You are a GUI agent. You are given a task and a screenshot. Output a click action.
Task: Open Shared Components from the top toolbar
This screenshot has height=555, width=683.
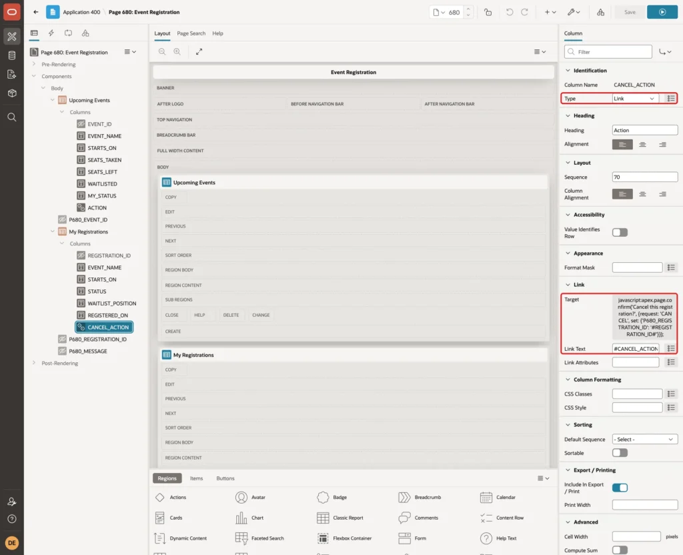coord(601,12)
